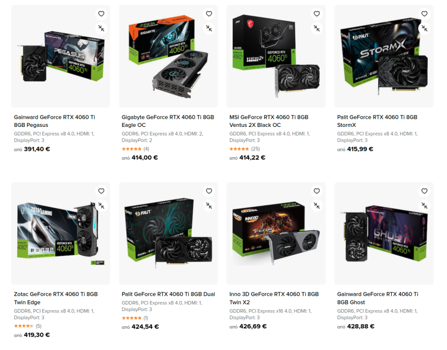This screenshot has width=447, height=350.
Task: Open the MSI Ventus 2X Black OC product page
Action: tap(270, 121)
